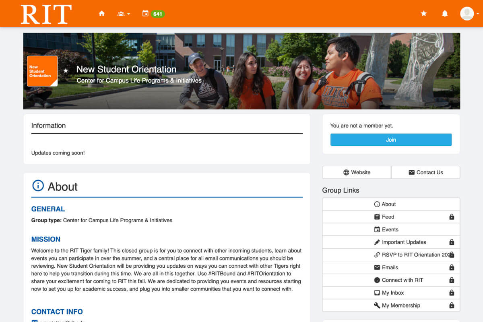Click lock icon on My Inbox row
This screenshot has height=322, width=483.
pyautogui.click(x=452, y=293)
